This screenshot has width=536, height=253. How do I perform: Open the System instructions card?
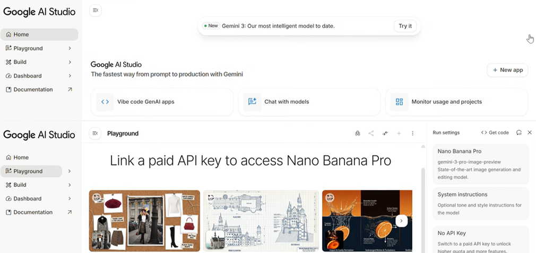[x=481, y=203]
